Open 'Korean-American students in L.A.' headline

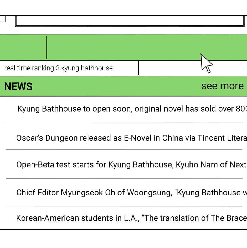coord(131,218)
